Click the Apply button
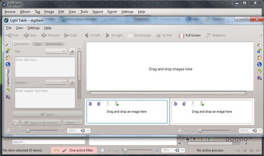 [x=47, y=114]
